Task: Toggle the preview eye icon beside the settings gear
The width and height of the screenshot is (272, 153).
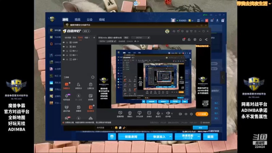Action: tap(186, 114)
